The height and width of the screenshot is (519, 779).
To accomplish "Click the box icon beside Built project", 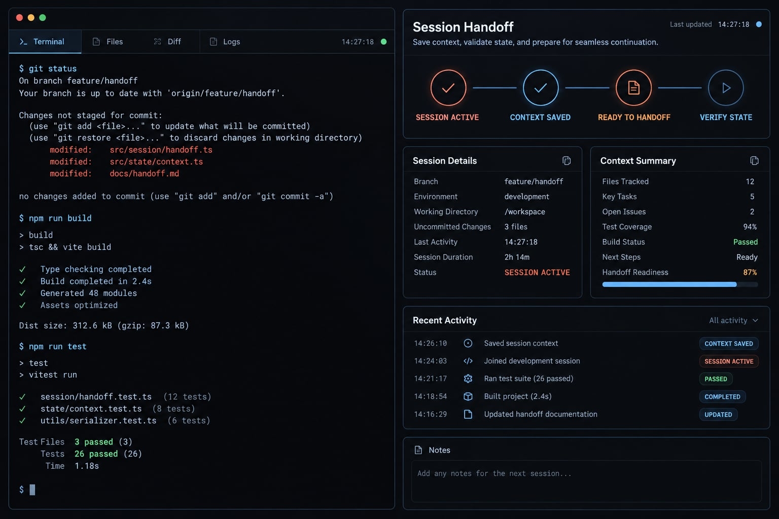I will click(x=468, y=396).
